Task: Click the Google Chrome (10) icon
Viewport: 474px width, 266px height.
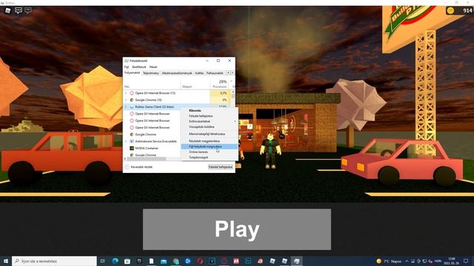Action: tap(132, 100)
